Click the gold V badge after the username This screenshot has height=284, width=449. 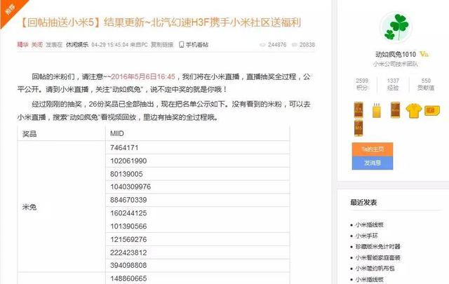(424, 54)
